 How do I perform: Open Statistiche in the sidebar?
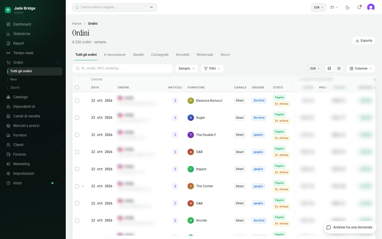pyautogui.click(x=33, y=34)
